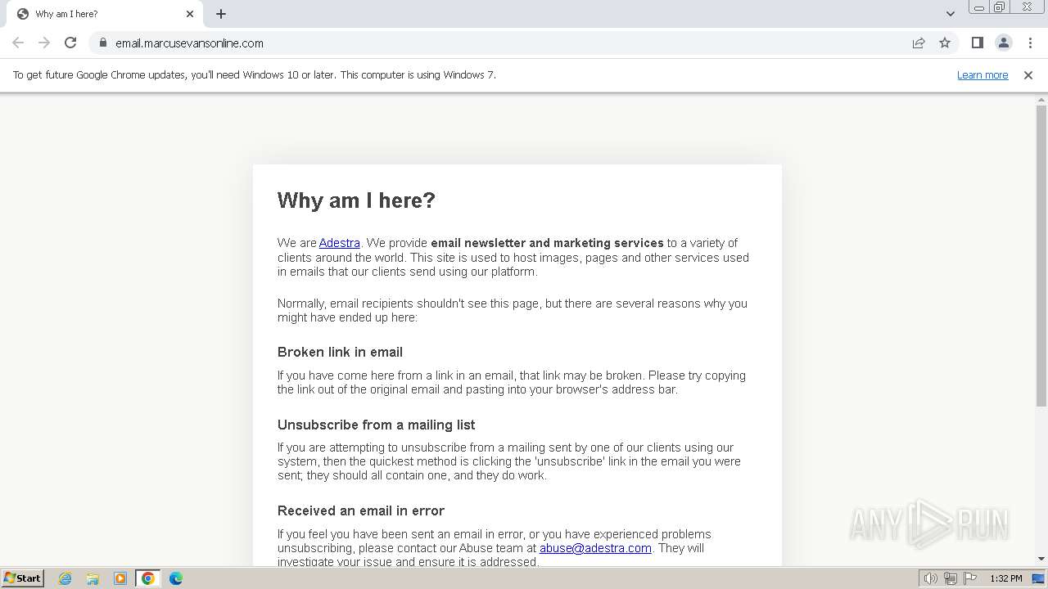Open the tab search dropdown arrow

coord(950,14)
